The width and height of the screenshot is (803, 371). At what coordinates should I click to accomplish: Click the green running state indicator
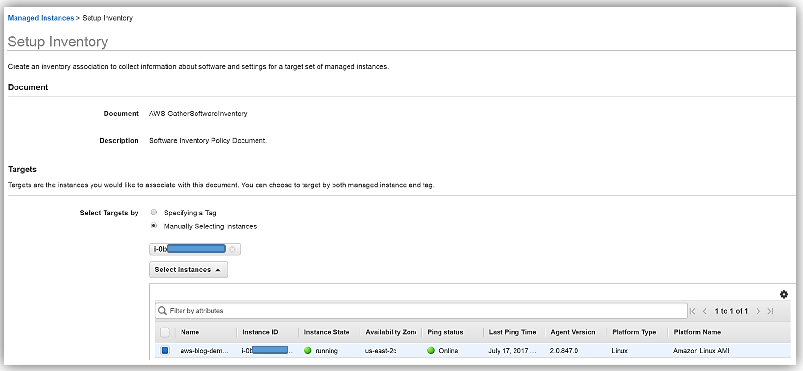pos(308,351)
